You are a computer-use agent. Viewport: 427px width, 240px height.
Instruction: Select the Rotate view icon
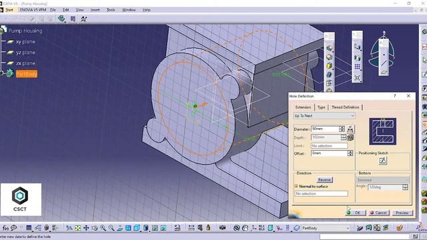[95, 228]
